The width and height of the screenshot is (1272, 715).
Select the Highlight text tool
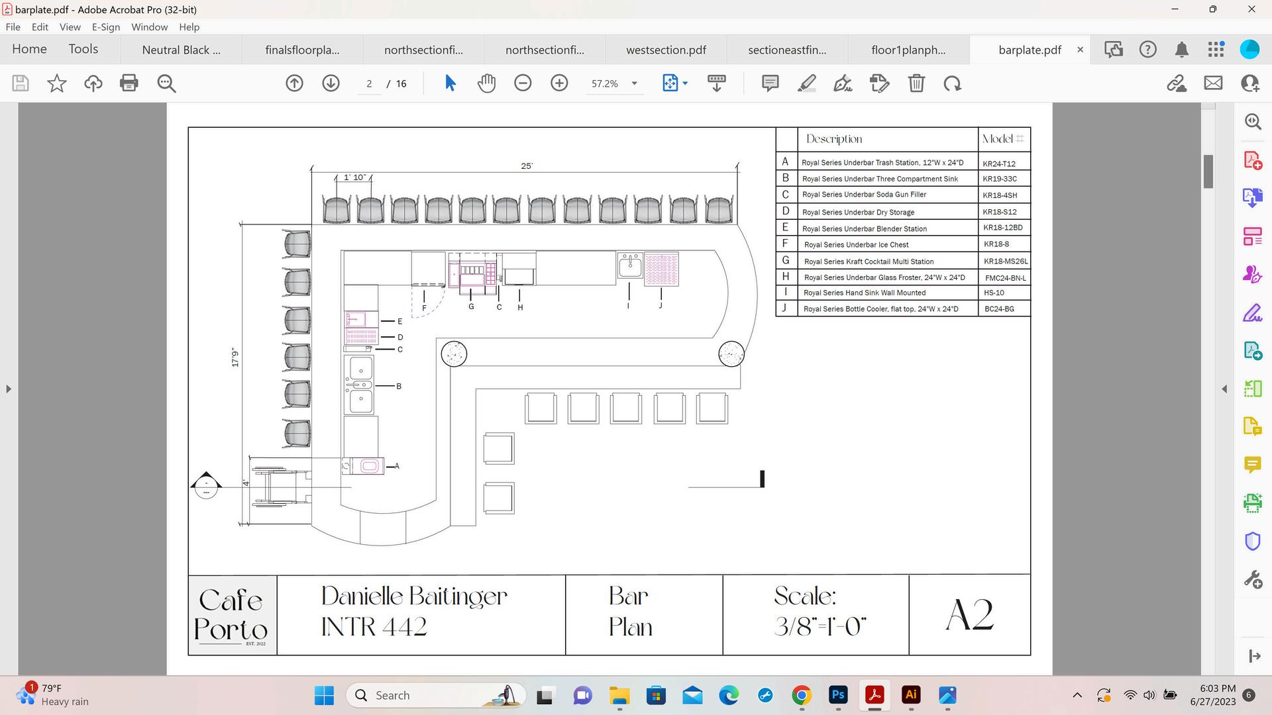806,83
